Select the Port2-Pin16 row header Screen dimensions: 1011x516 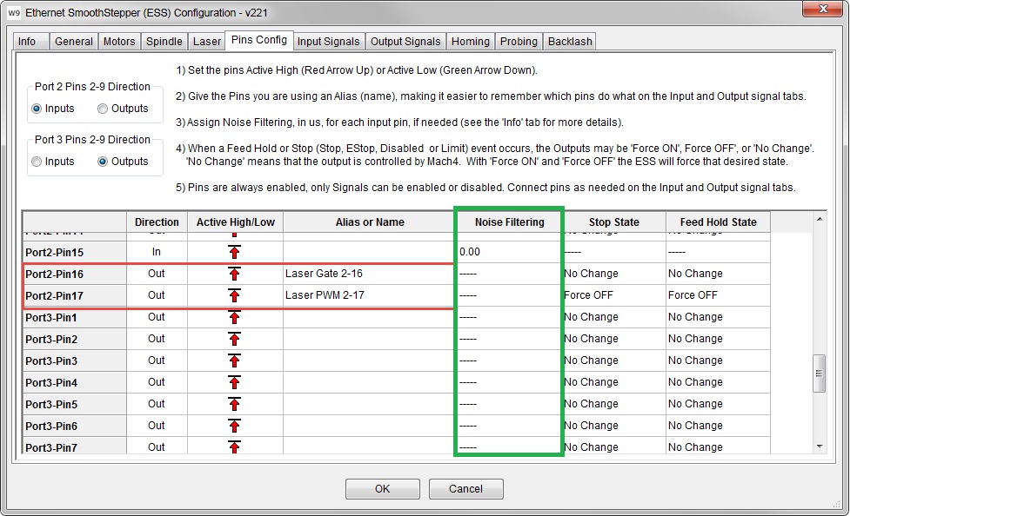click(x=75, y=275)
